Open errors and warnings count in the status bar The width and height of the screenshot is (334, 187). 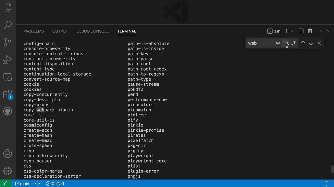[x=55, y=183]
